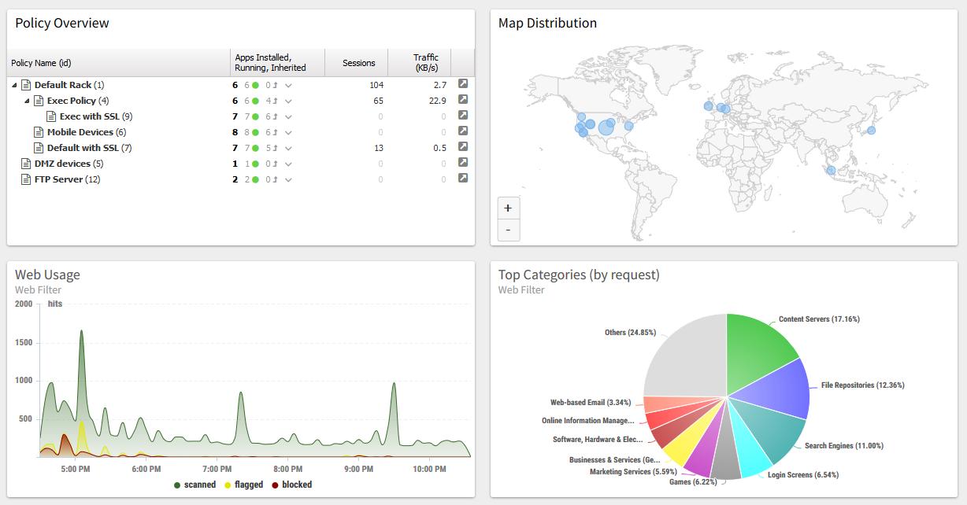
Task: Click the Japan map marker
Action: 871,131
